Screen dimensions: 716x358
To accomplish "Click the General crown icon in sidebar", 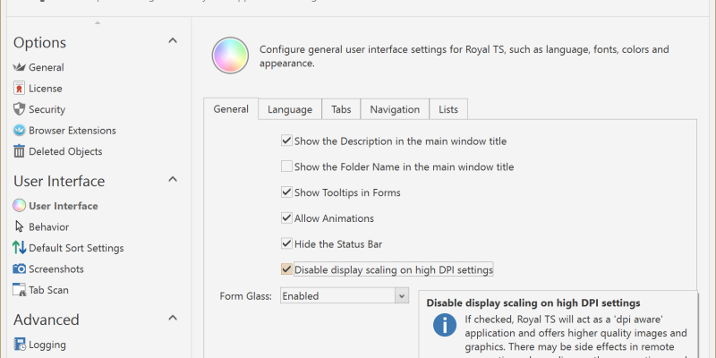I will click(x=20, y=67).
